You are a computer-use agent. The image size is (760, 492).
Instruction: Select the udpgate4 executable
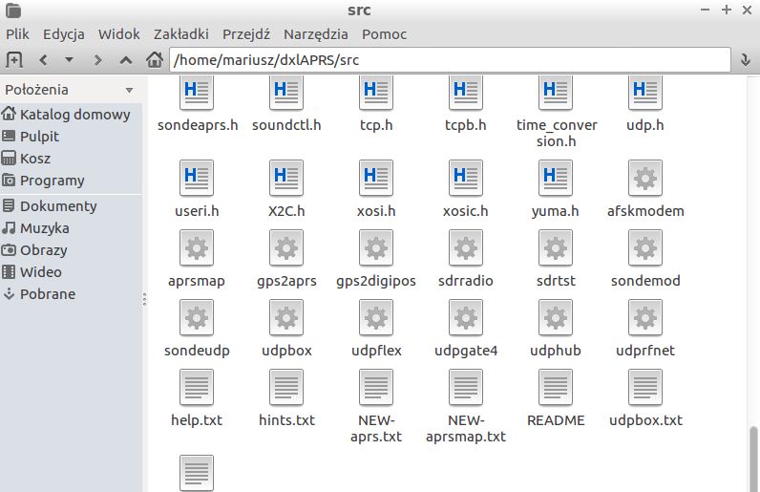(466, 329)
